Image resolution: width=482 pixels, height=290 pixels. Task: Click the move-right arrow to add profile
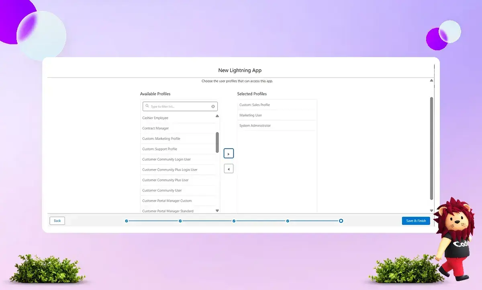tap(229, 154)
